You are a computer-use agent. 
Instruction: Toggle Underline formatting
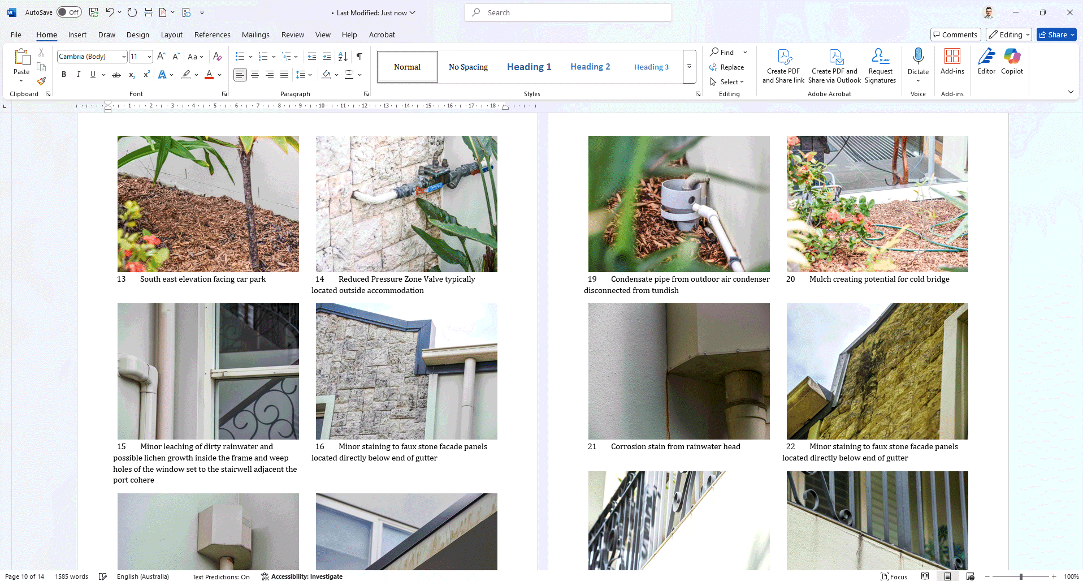coord(93,75)
